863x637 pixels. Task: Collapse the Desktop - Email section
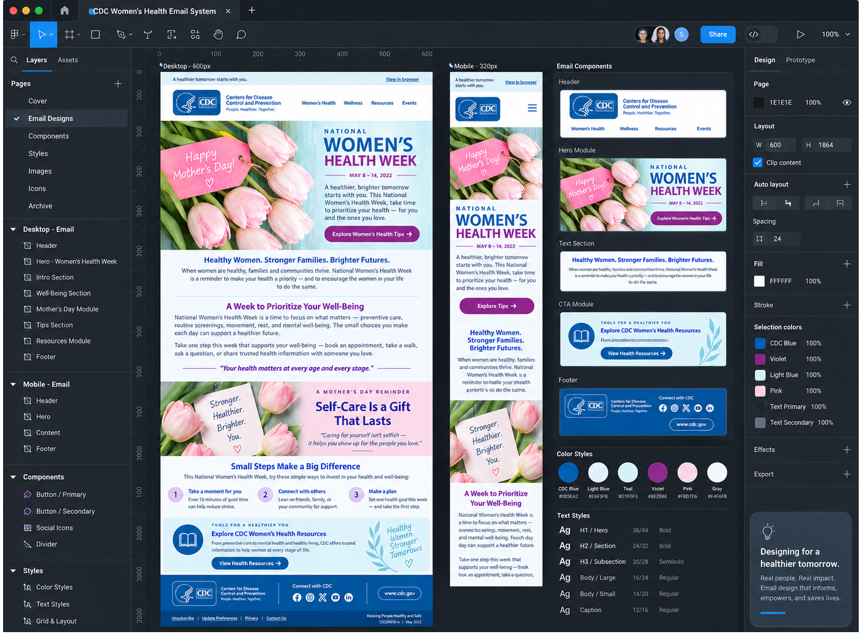(13, 230)
